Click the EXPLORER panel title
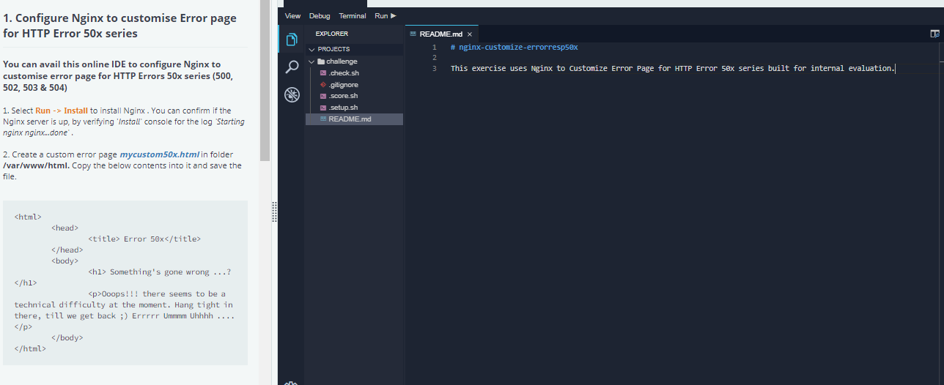This screenshot has height=385, width=944. pos(331,34)
